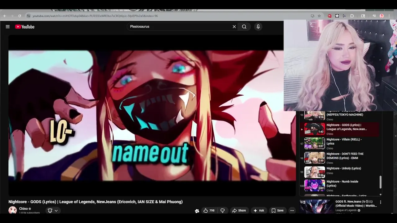This screenshot has height=223, width=397.
Task: Click DON'T FEED THE DEMONS title text
Action: (345, 156)
